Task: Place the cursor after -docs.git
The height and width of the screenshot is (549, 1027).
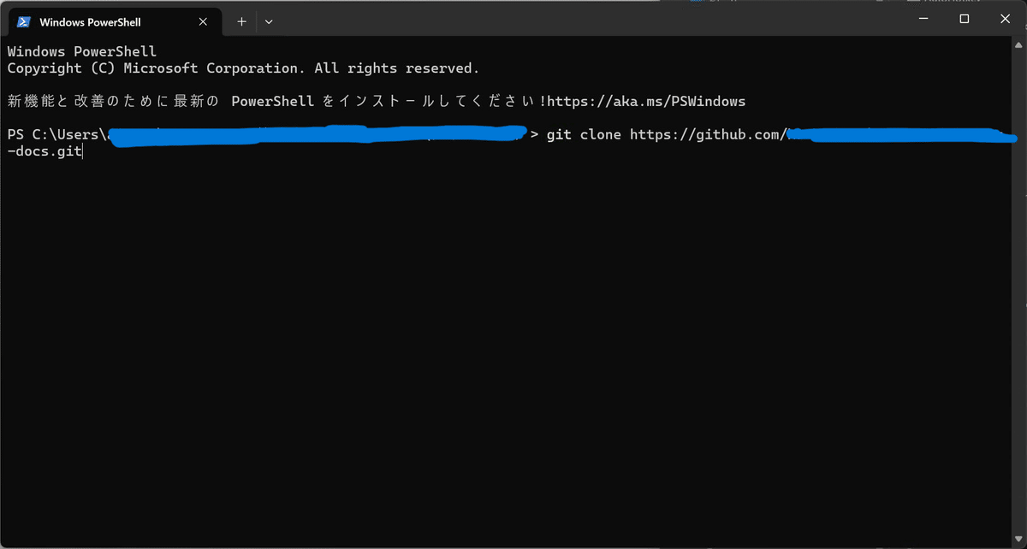Action: click(x=81, y=151)
